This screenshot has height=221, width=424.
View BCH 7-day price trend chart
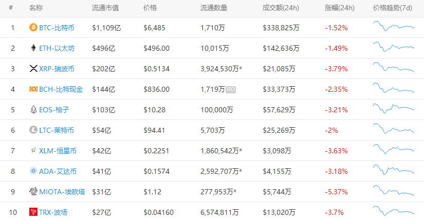point(394,88)
